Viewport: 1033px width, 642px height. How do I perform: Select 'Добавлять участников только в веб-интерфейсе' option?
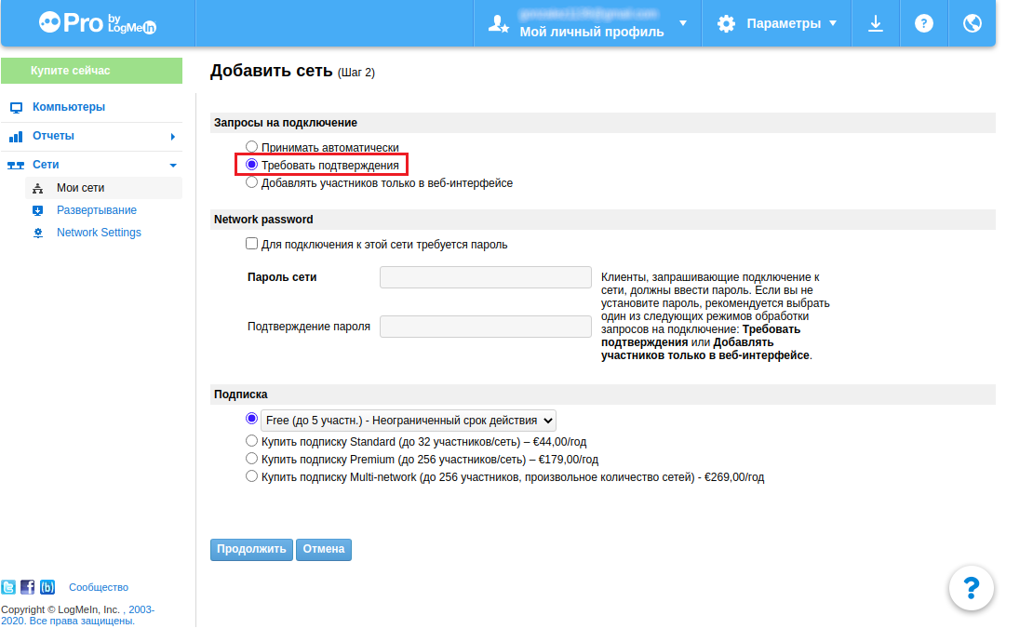(251, 183)
